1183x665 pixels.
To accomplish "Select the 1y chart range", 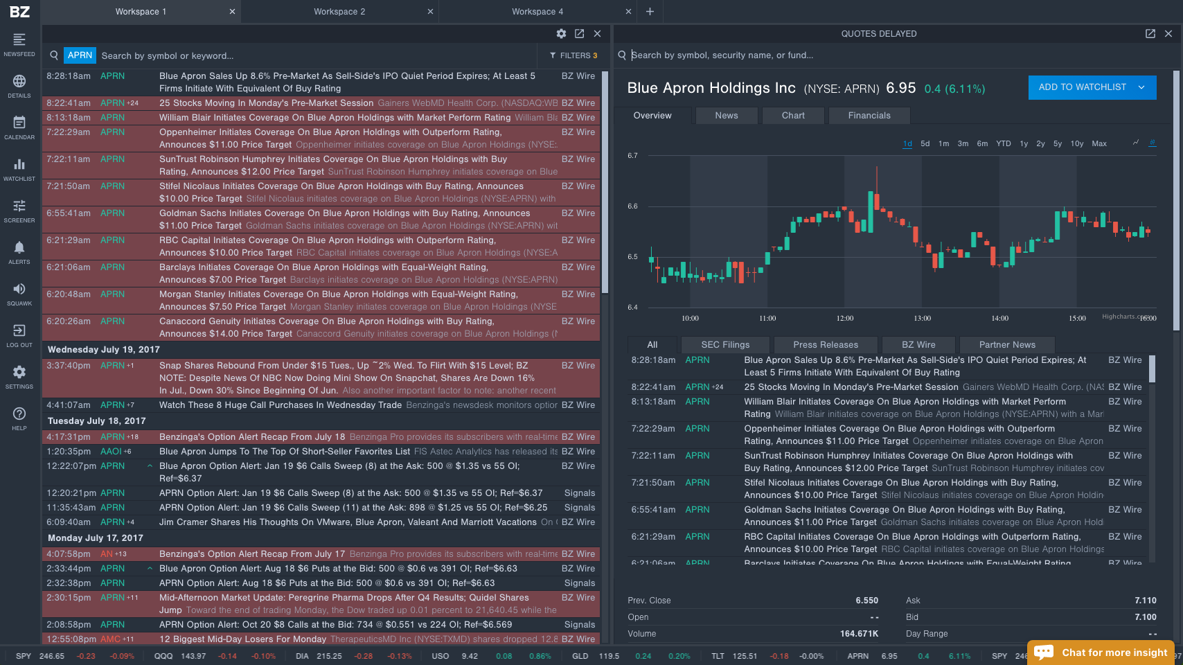I will point(1024,143).
